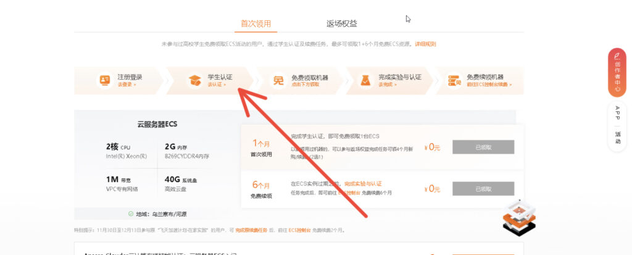Click 活动 in the right sidebar
Image resolution: width=632 pixels, height=255 pixels.
click(617, 138)
